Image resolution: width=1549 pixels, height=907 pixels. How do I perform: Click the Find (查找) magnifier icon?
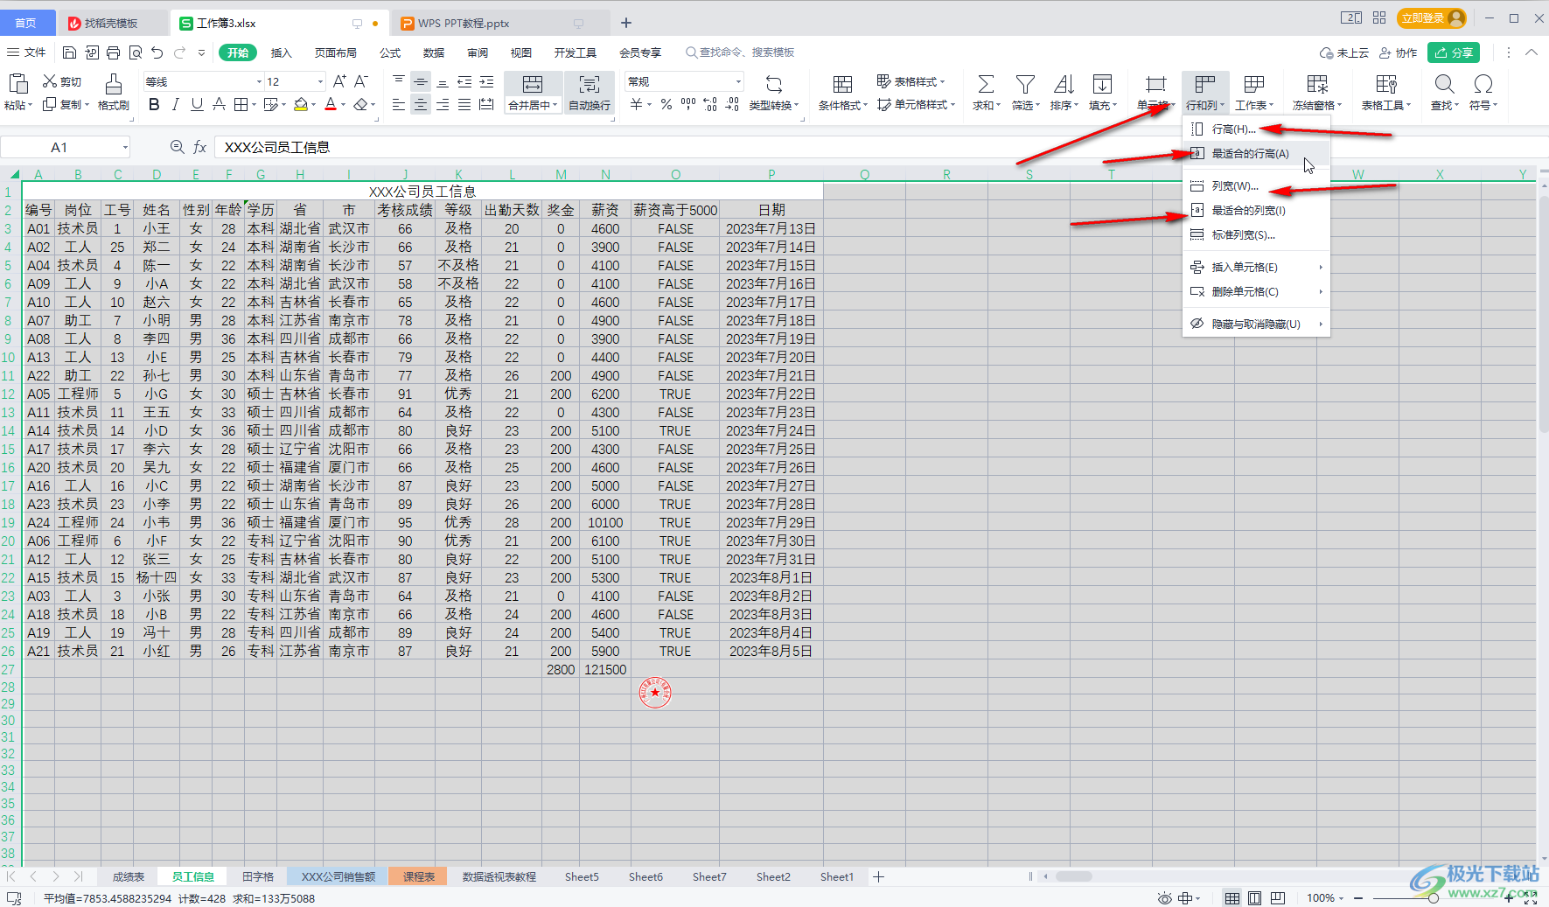click(x=1444, y=84)
